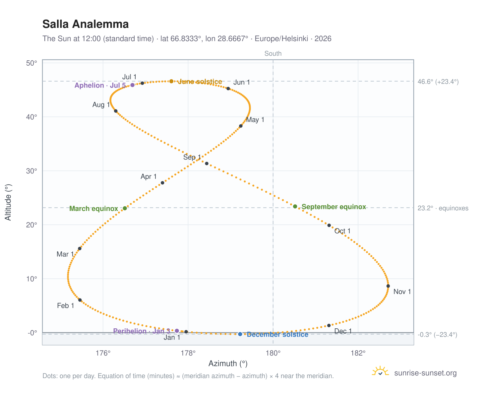
Task: Select the June solstice marker dot
Action: click(171, 81)
